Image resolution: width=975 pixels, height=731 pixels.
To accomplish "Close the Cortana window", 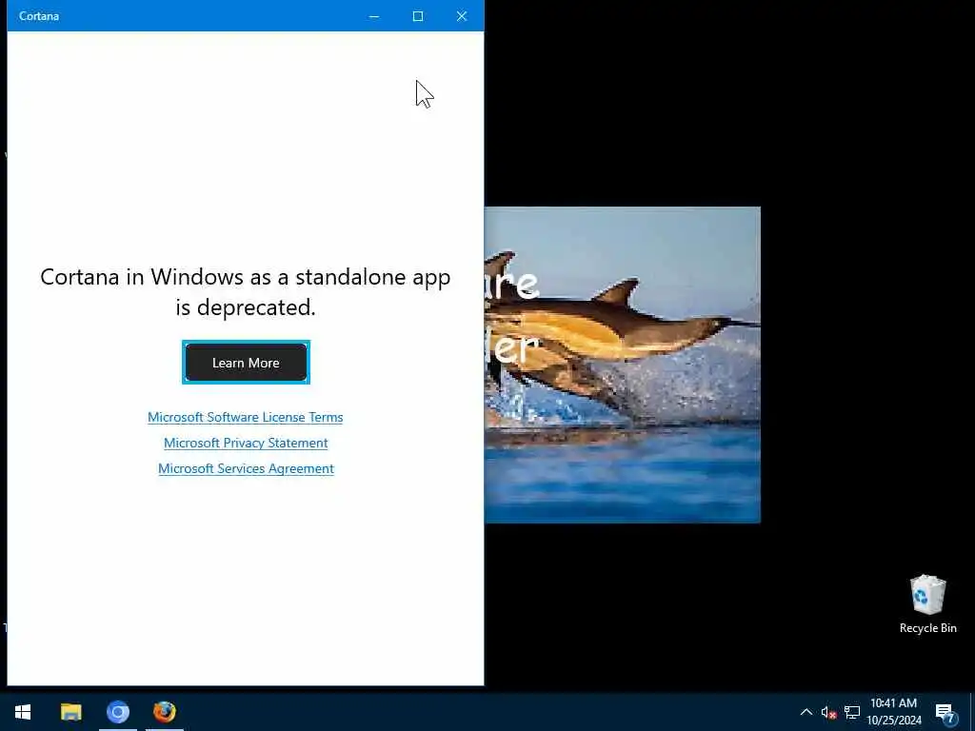I will (462, 16).
